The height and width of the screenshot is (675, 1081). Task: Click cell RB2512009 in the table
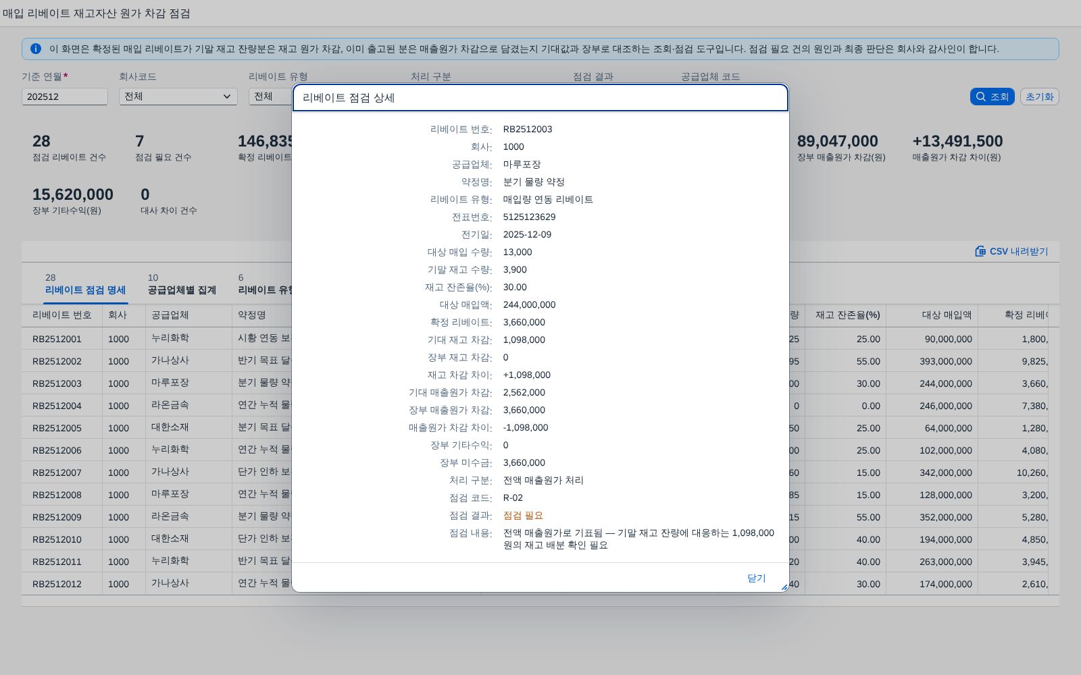point(57,517)
